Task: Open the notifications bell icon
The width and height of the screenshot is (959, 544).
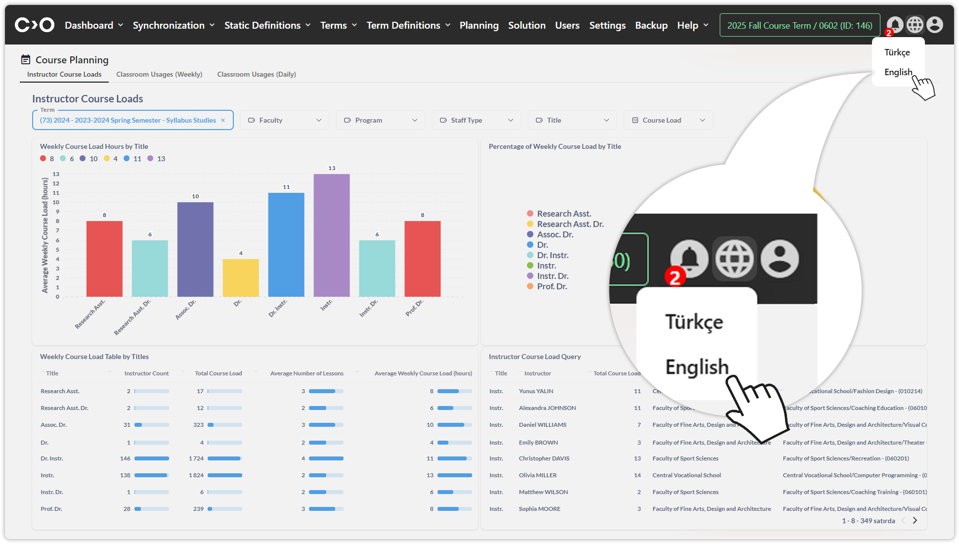Action: [x=894, y=25]
